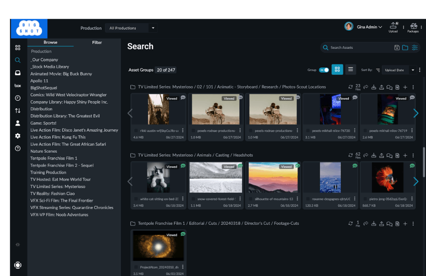Click the save search icon in search bar

tap(397, 48)
